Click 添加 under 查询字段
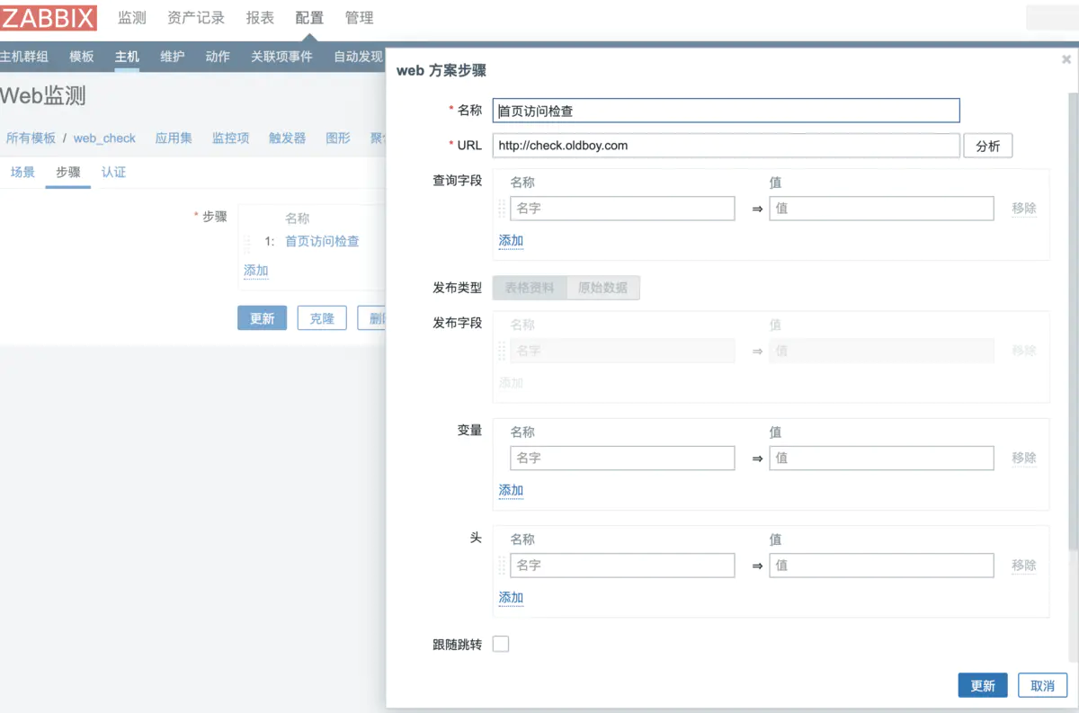Image resolution: width=1079 pixels, height=713 pixels. (511, 241)
